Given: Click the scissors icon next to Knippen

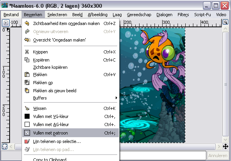Looking at the screenshot, I should tap(27, 52).
